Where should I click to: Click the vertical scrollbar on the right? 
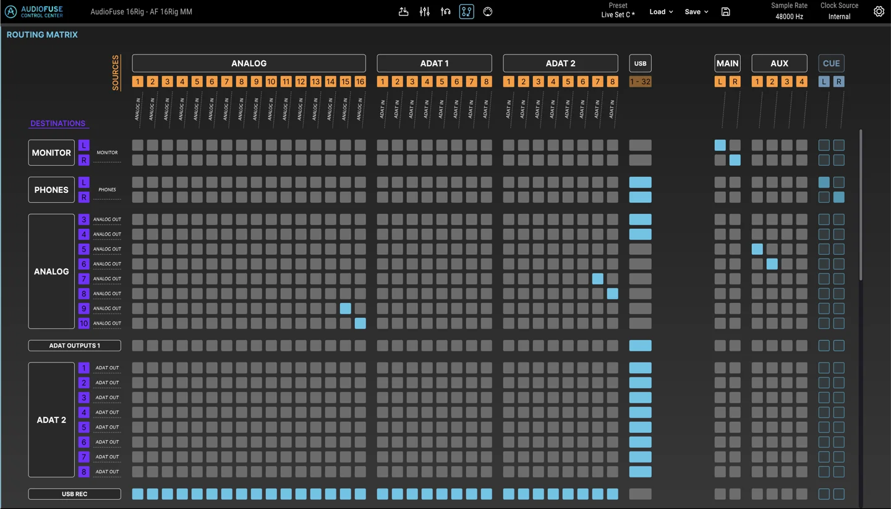860,204
